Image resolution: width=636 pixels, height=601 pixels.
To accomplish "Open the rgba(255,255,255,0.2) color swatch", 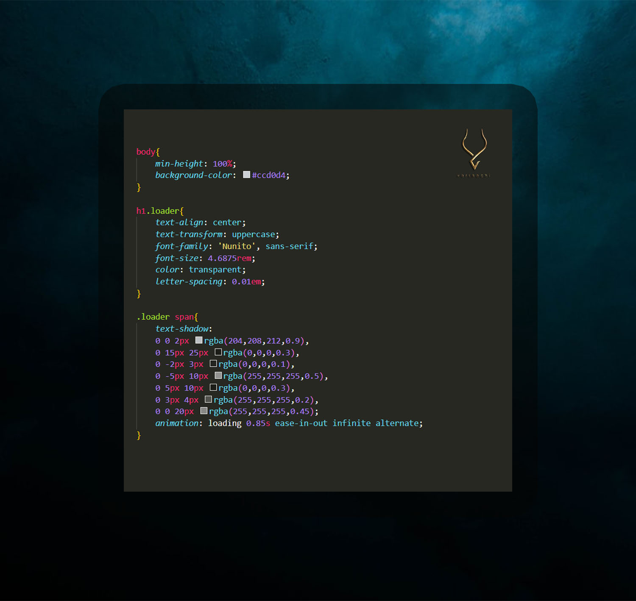I will click(x=208, y=399).
